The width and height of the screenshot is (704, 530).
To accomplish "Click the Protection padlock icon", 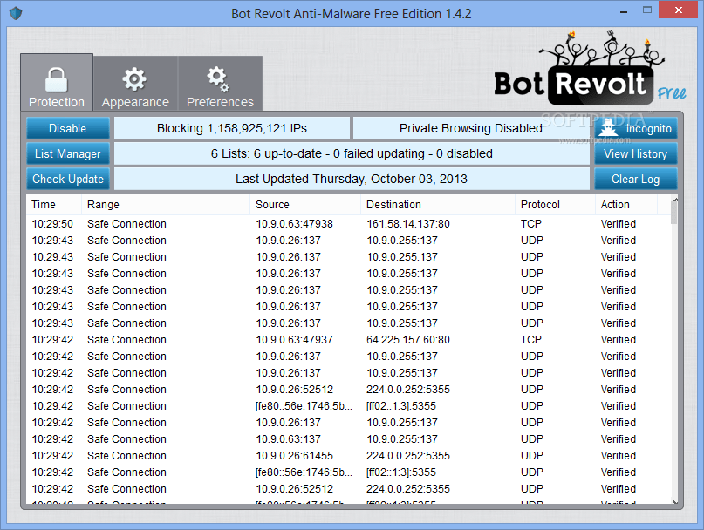I will tap(56, 78).
